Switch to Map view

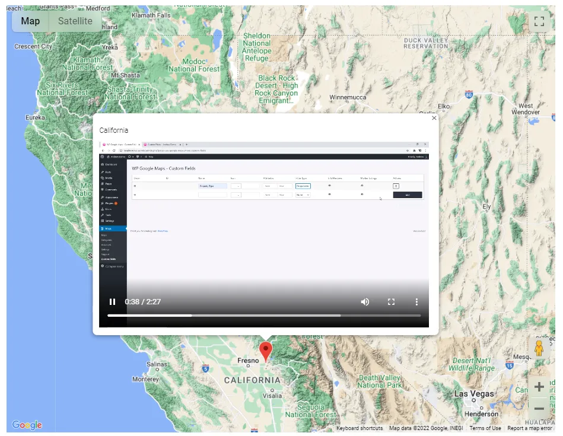pos(30,21)
